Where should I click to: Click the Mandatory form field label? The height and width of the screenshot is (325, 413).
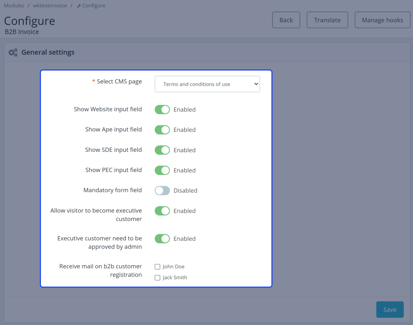[x=112, y=190]
